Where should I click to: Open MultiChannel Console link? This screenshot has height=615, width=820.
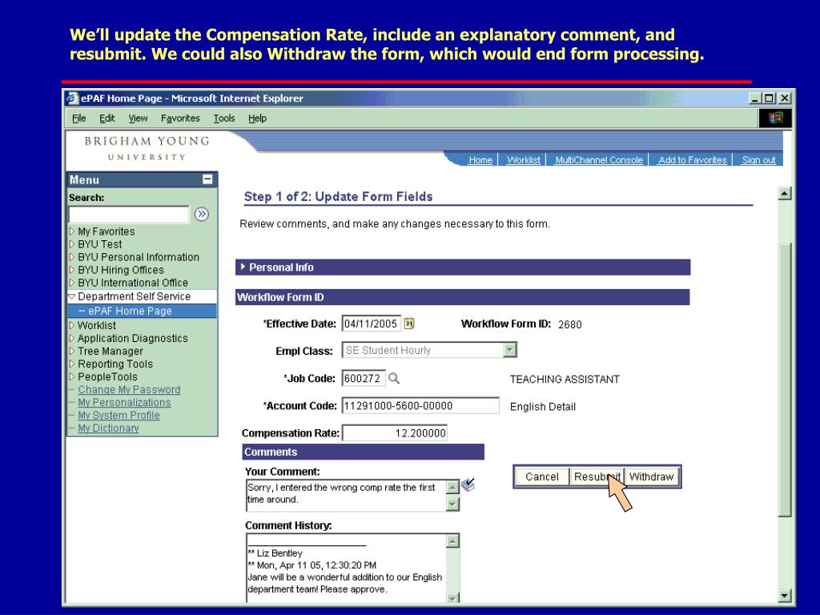point(599,160)
